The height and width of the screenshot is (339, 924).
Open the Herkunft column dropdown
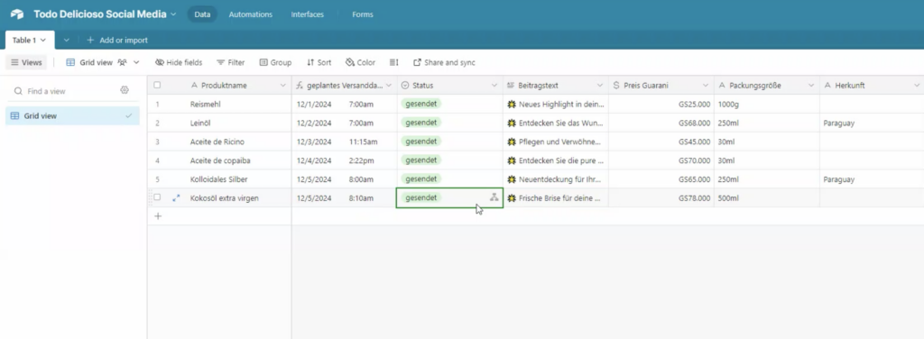pos(917,86)
